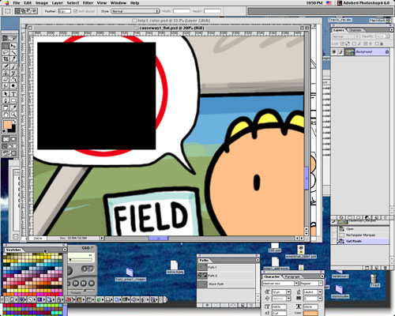Select the Airbrush tool
The image size is (395, 316).
pyautogui.click(x=6, y=67)
